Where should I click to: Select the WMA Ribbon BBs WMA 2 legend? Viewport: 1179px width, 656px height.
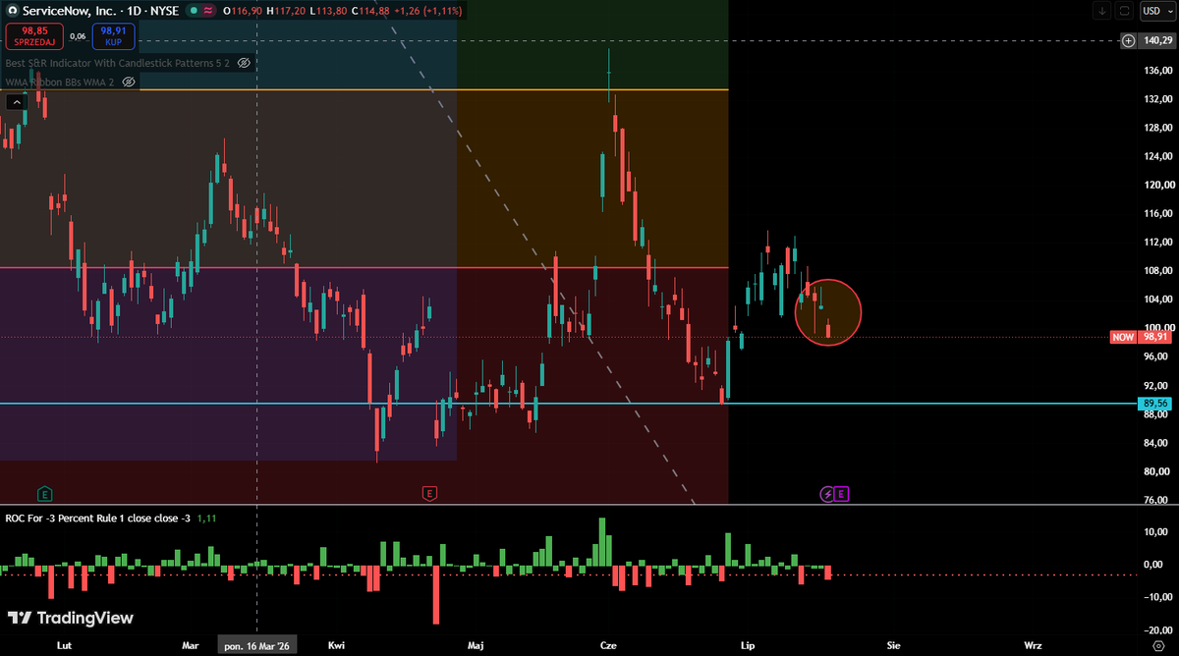point(61,82)
